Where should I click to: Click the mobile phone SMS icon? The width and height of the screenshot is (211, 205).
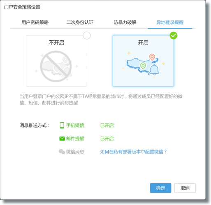pos(62,125)
